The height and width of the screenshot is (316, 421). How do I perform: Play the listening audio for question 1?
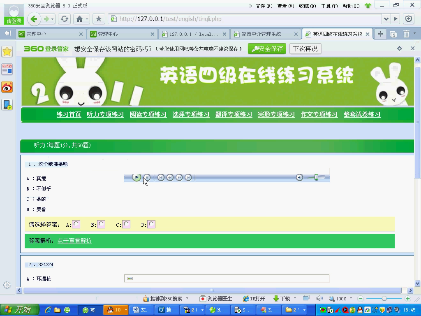[x=136, y=177]
